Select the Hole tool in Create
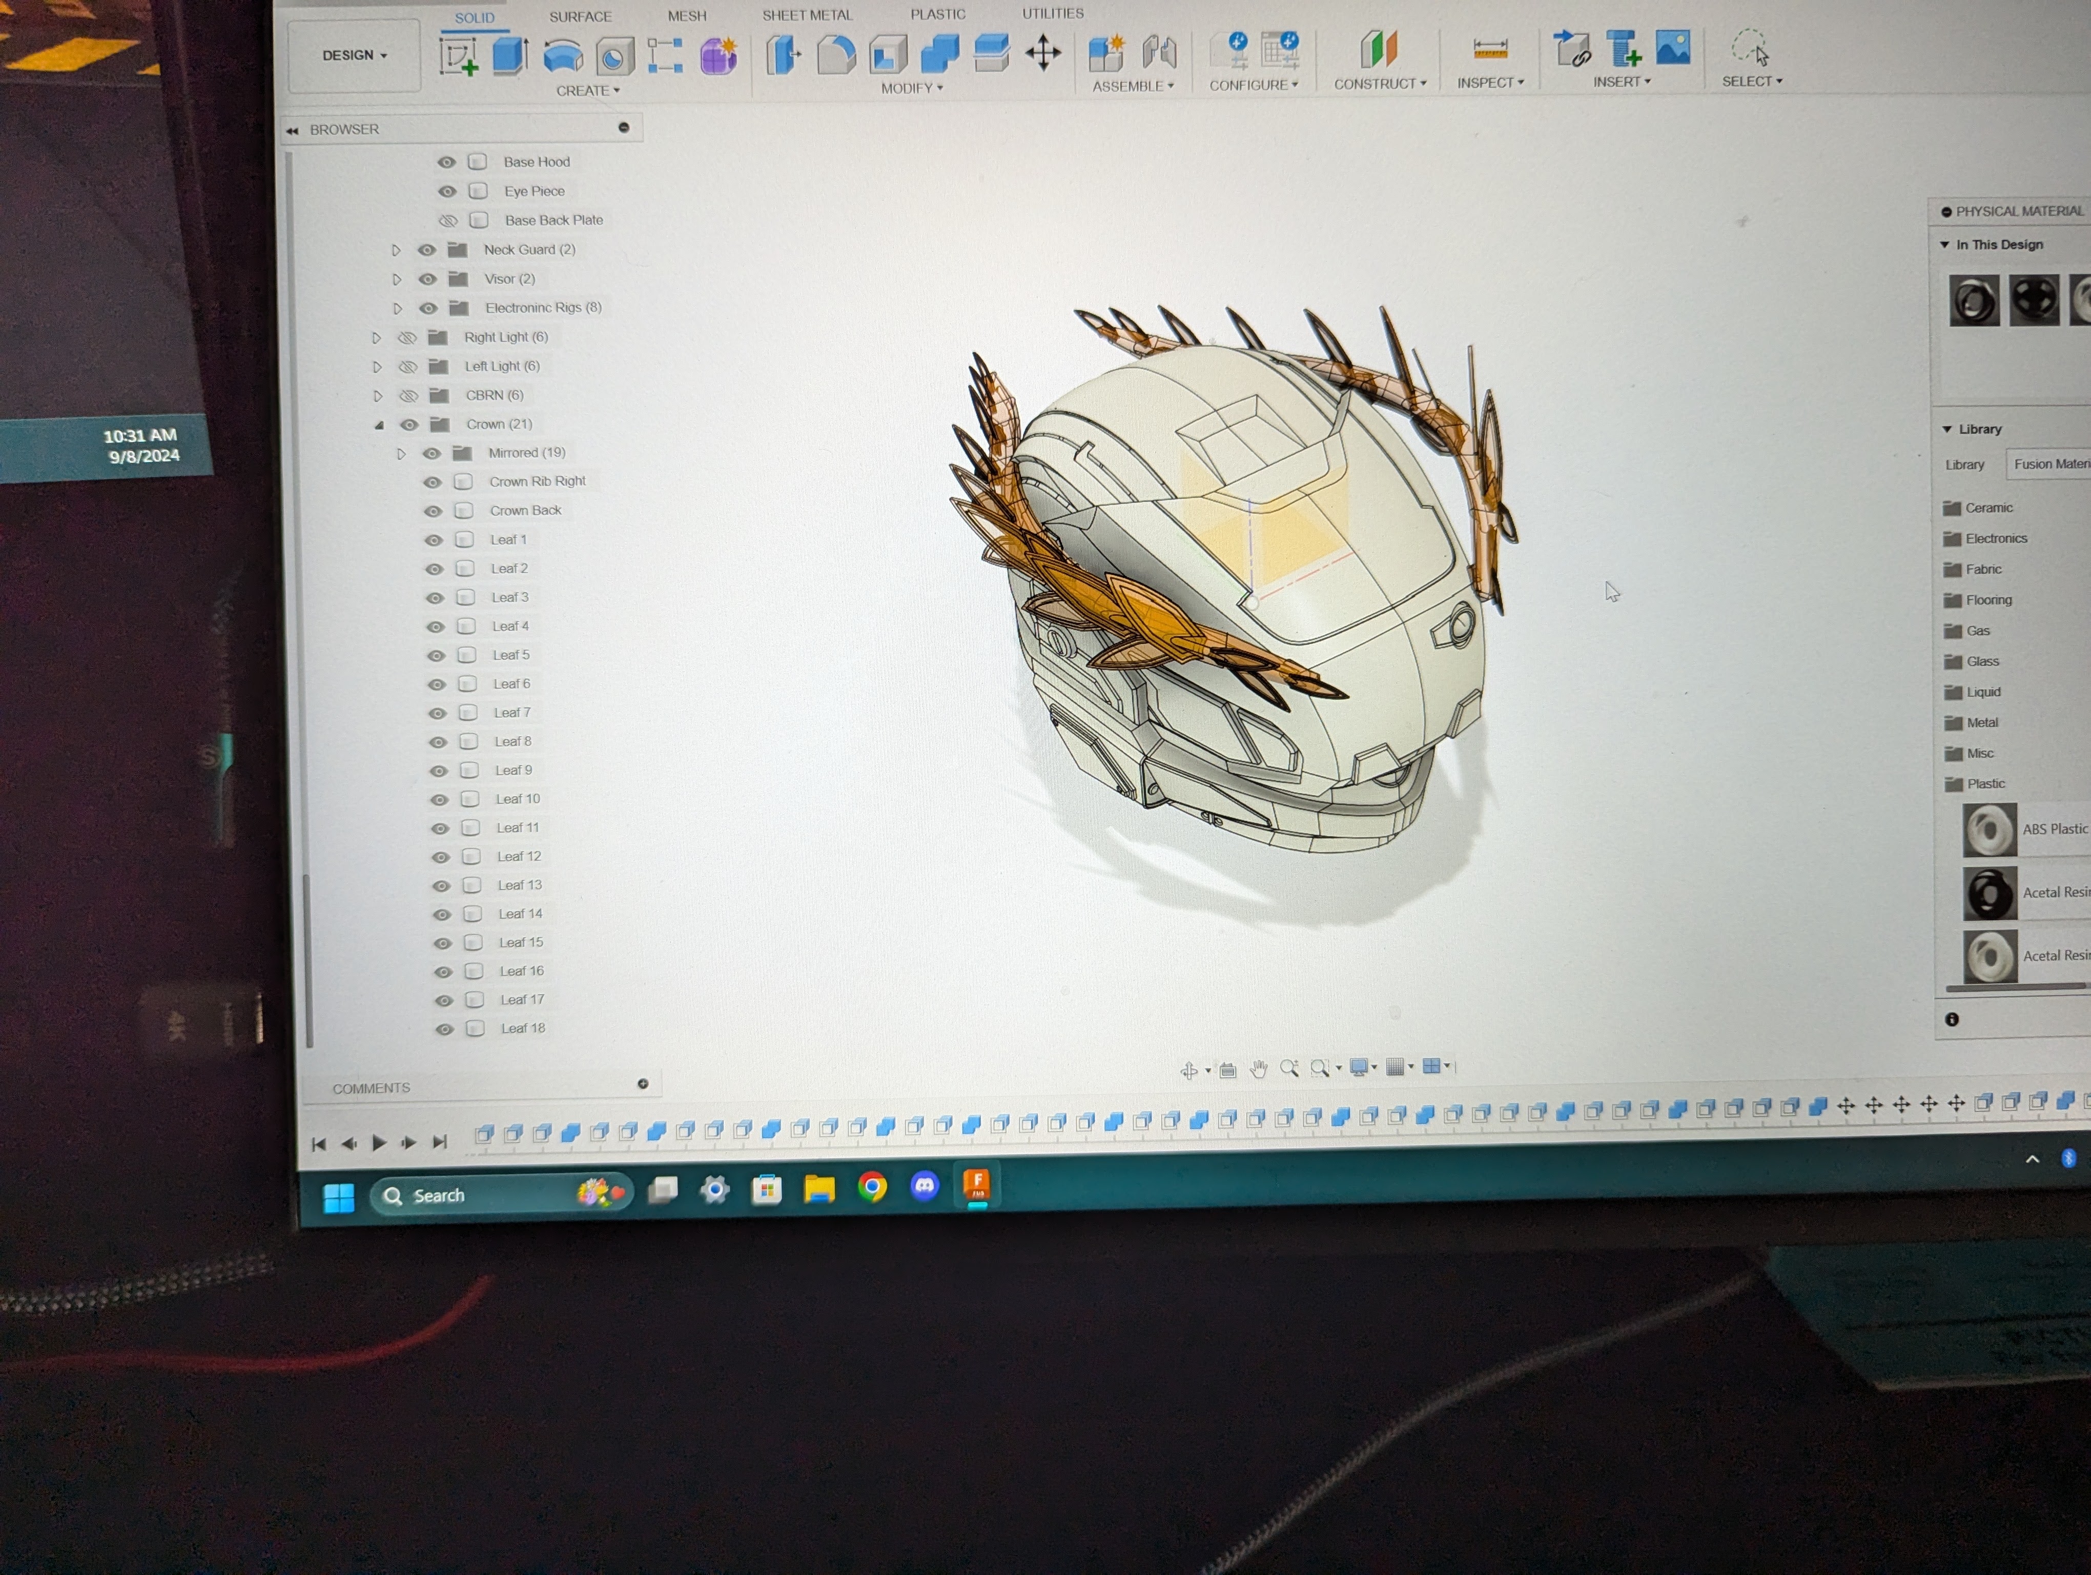 pyautogui.click(x=614, y=57)
